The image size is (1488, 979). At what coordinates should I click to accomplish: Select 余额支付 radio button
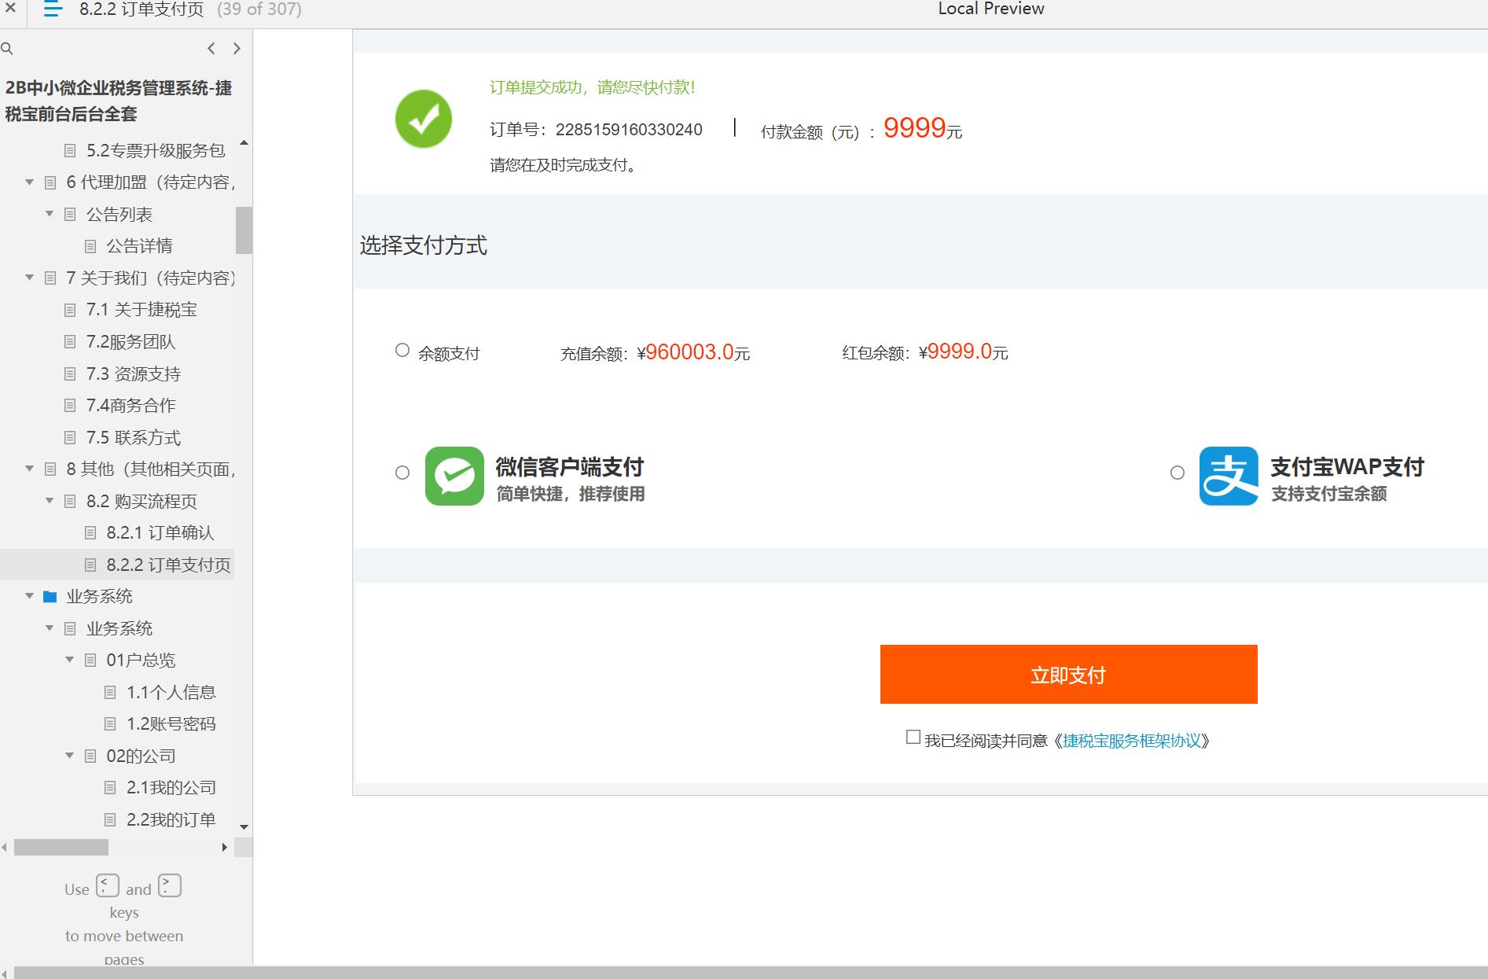(x=402, y=351)
